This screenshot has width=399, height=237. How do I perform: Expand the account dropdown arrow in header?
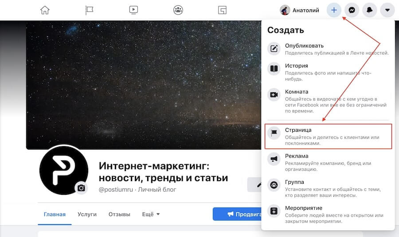[387, 10]
